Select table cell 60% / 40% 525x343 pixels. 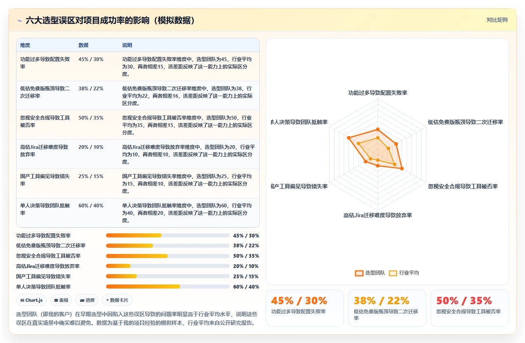(91, 206)
